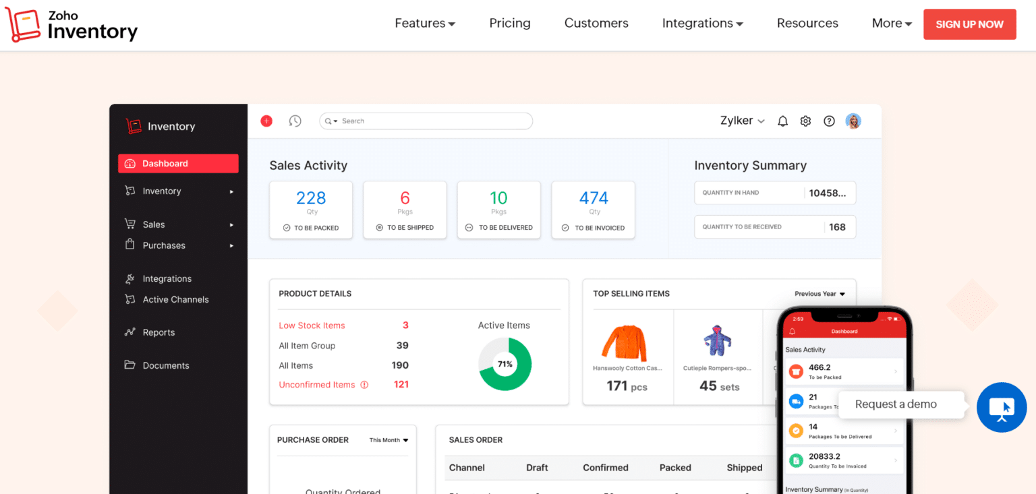The width and height of the screenshot is (1036, 494).
Task: Open the Pricing page from top navigation
Action: click(509, 23)
